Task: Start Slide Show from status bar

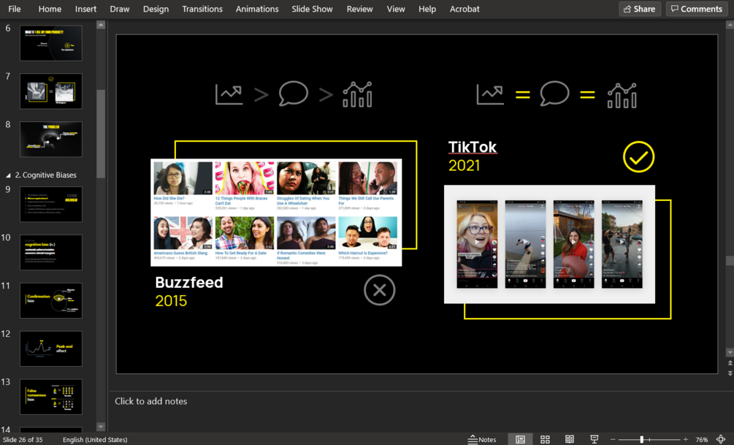Action: (x=594, y=439)
